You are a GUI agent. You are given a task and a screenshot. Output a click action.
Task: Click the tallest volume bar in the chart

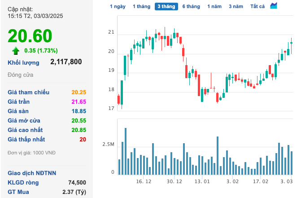point(126,151)
